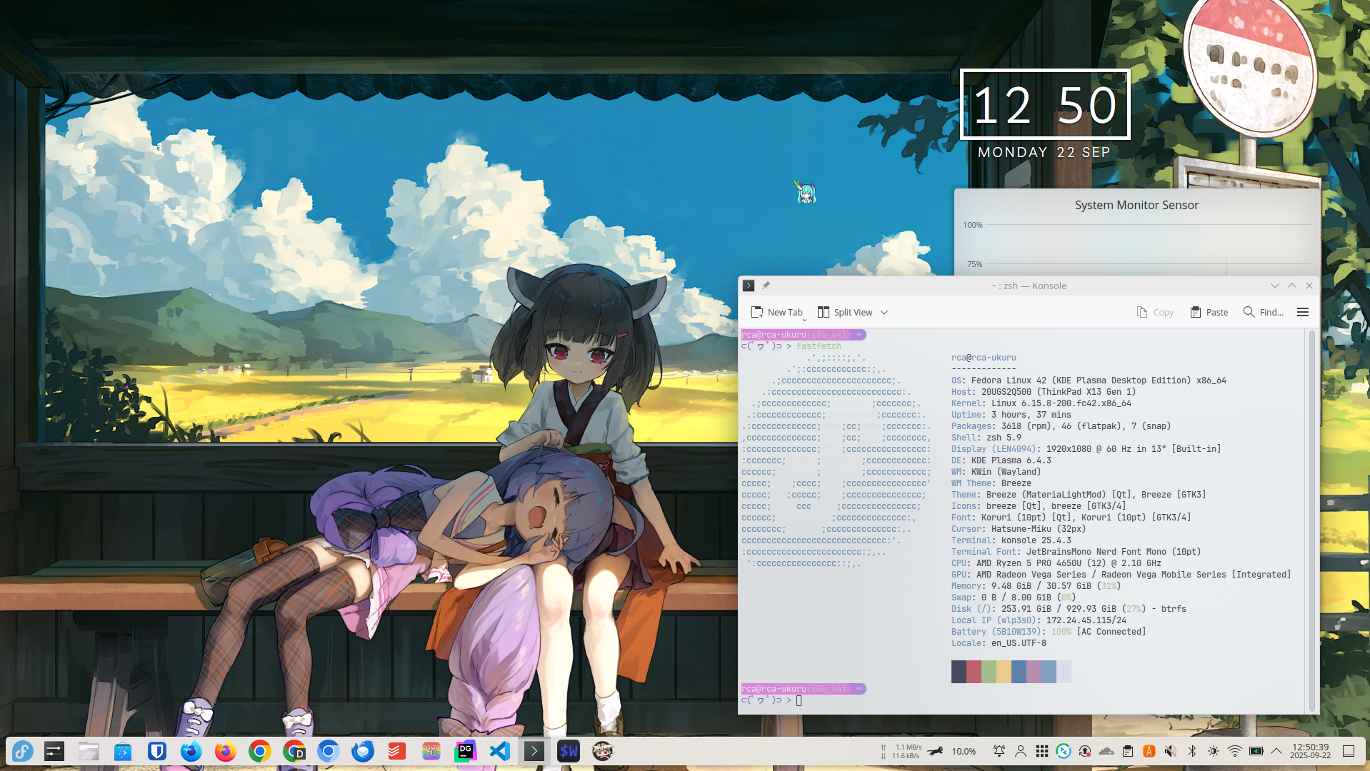Viewport: 1370px width, 771px height.
Task: Expand the Split View dropdown arrow
Action: 884,312
